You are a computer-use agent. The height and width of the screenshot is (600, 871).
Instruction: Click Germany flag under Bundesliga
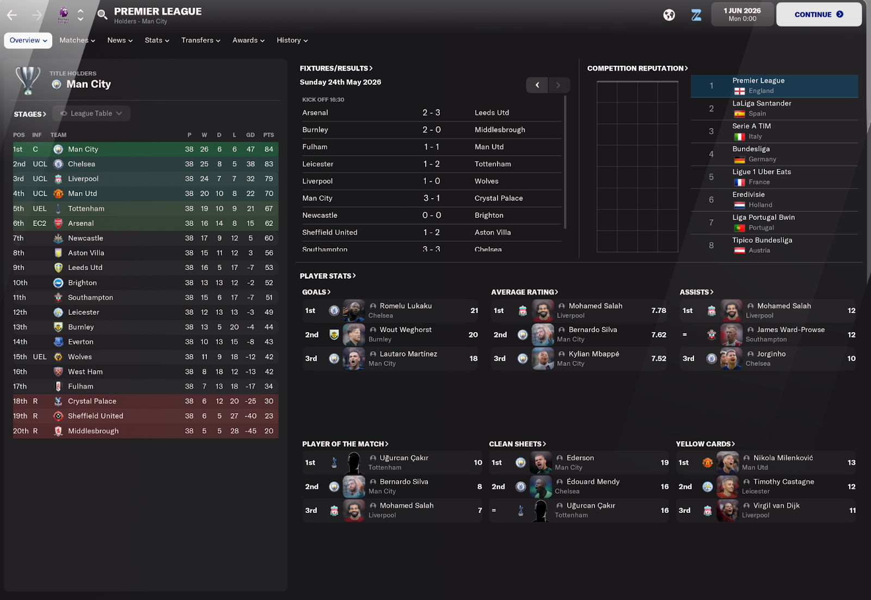pos(739,160)
